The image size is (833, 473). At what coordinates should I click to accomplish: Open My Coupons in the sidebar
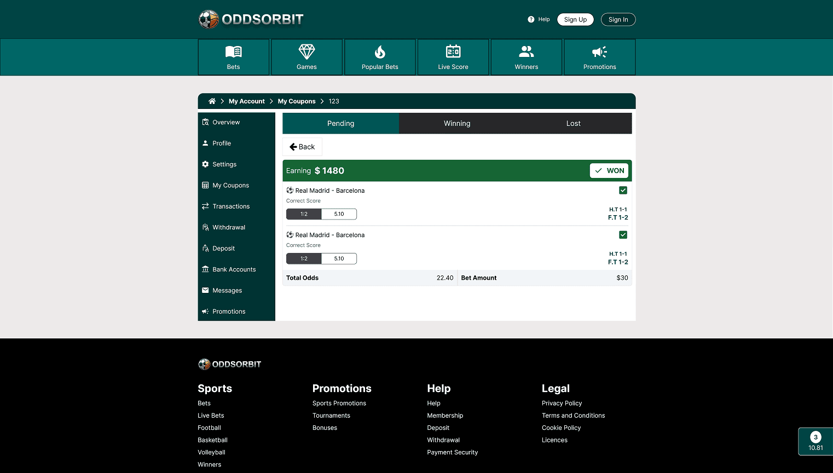(x=236, y=186)
